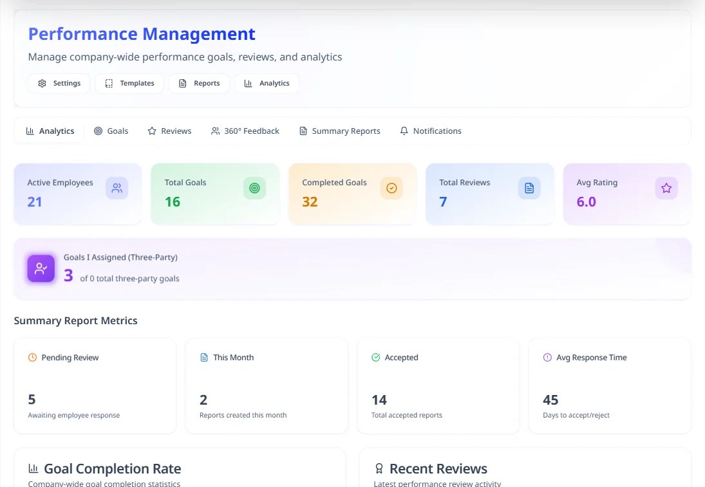
Task: Click 'Awaiting employee response' text
Action: point(74,415)
